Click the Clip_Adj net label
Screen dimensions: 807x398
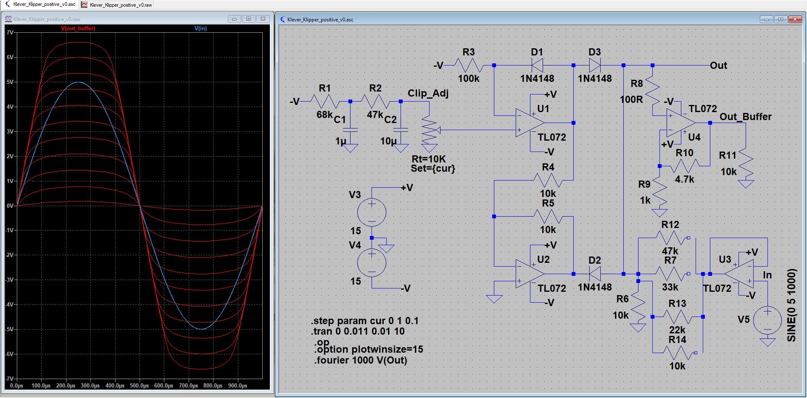[x=428, y=93]
